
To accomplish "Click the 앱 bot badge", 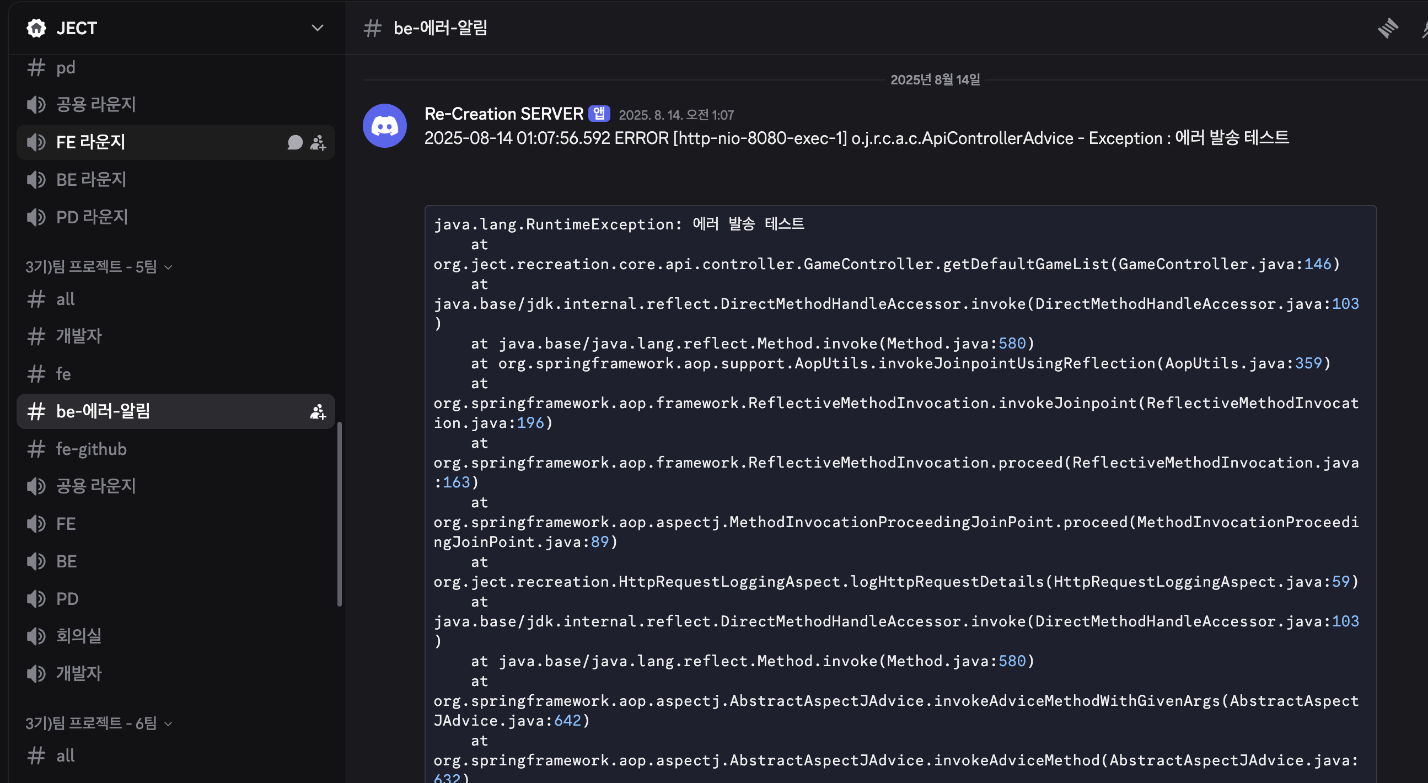I will pos(599,114).
